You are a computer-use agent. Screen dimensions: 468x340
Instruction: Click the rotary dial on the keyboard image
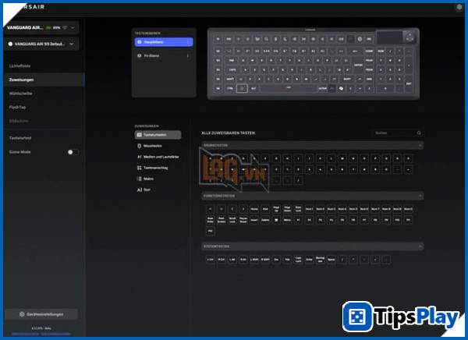tap(409, 38)
